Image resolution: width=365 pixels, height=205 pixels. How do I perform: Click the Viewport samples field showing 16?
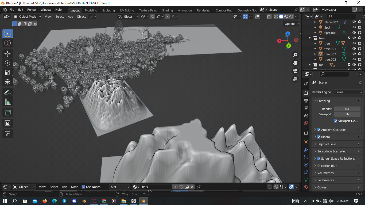(x=347, y=114)
